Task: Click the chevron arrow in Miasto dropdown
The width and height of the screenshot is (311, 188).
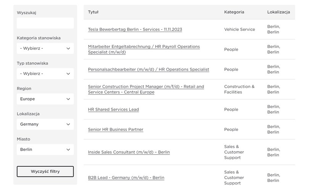Action: click(x=68, y=150)
